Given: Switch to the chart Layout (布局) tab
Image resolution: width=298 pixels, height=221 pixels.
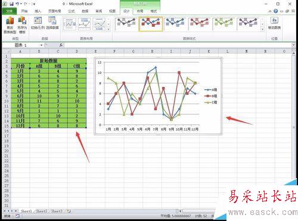Looking at the screenshot, I should (140, 11).
